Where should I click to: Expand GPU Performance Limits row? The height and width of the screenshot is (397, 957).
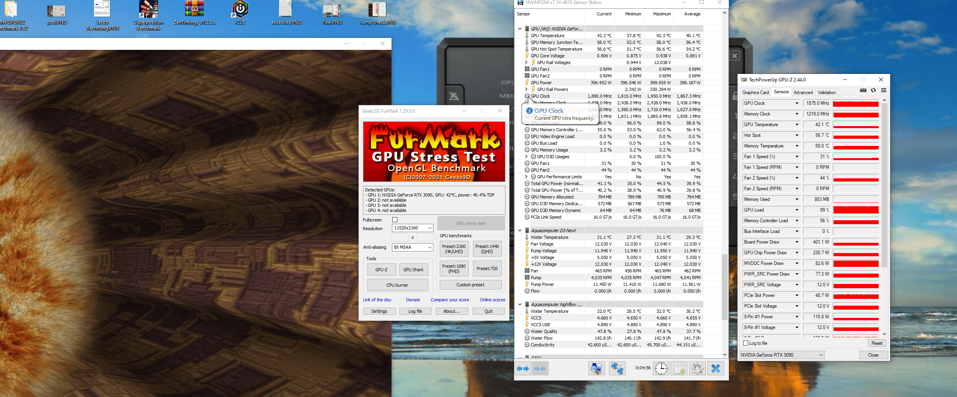point(526,177)
